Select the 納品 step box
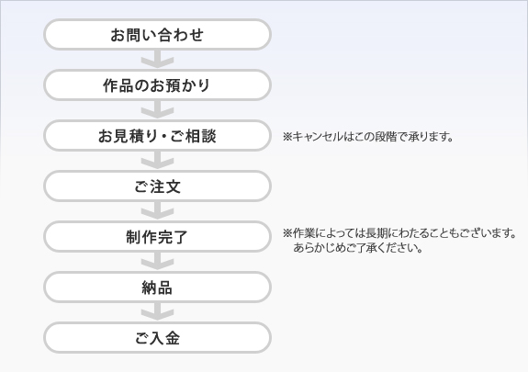The image size is (528, 372). pos(157,287)
